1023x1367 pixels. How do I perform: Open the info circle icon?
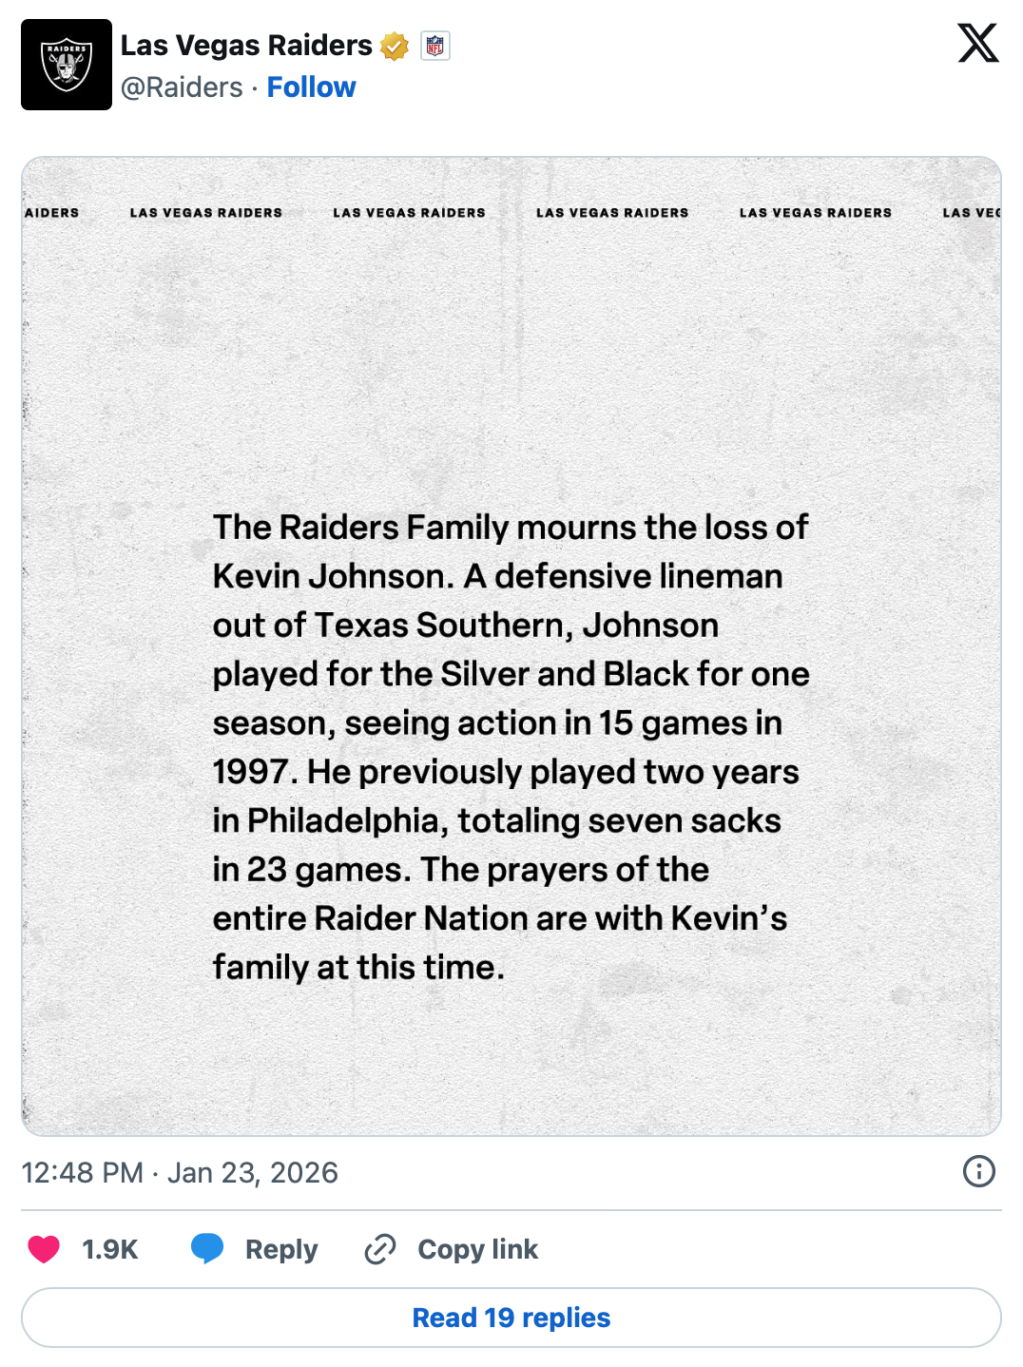pyautogui.click(x=978, y=1171)
